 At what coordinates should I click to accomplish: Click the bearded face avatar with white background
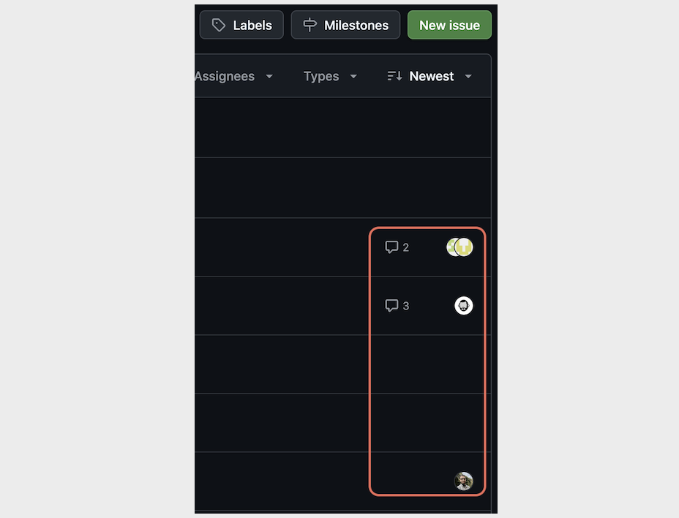(x=464, y=305)
